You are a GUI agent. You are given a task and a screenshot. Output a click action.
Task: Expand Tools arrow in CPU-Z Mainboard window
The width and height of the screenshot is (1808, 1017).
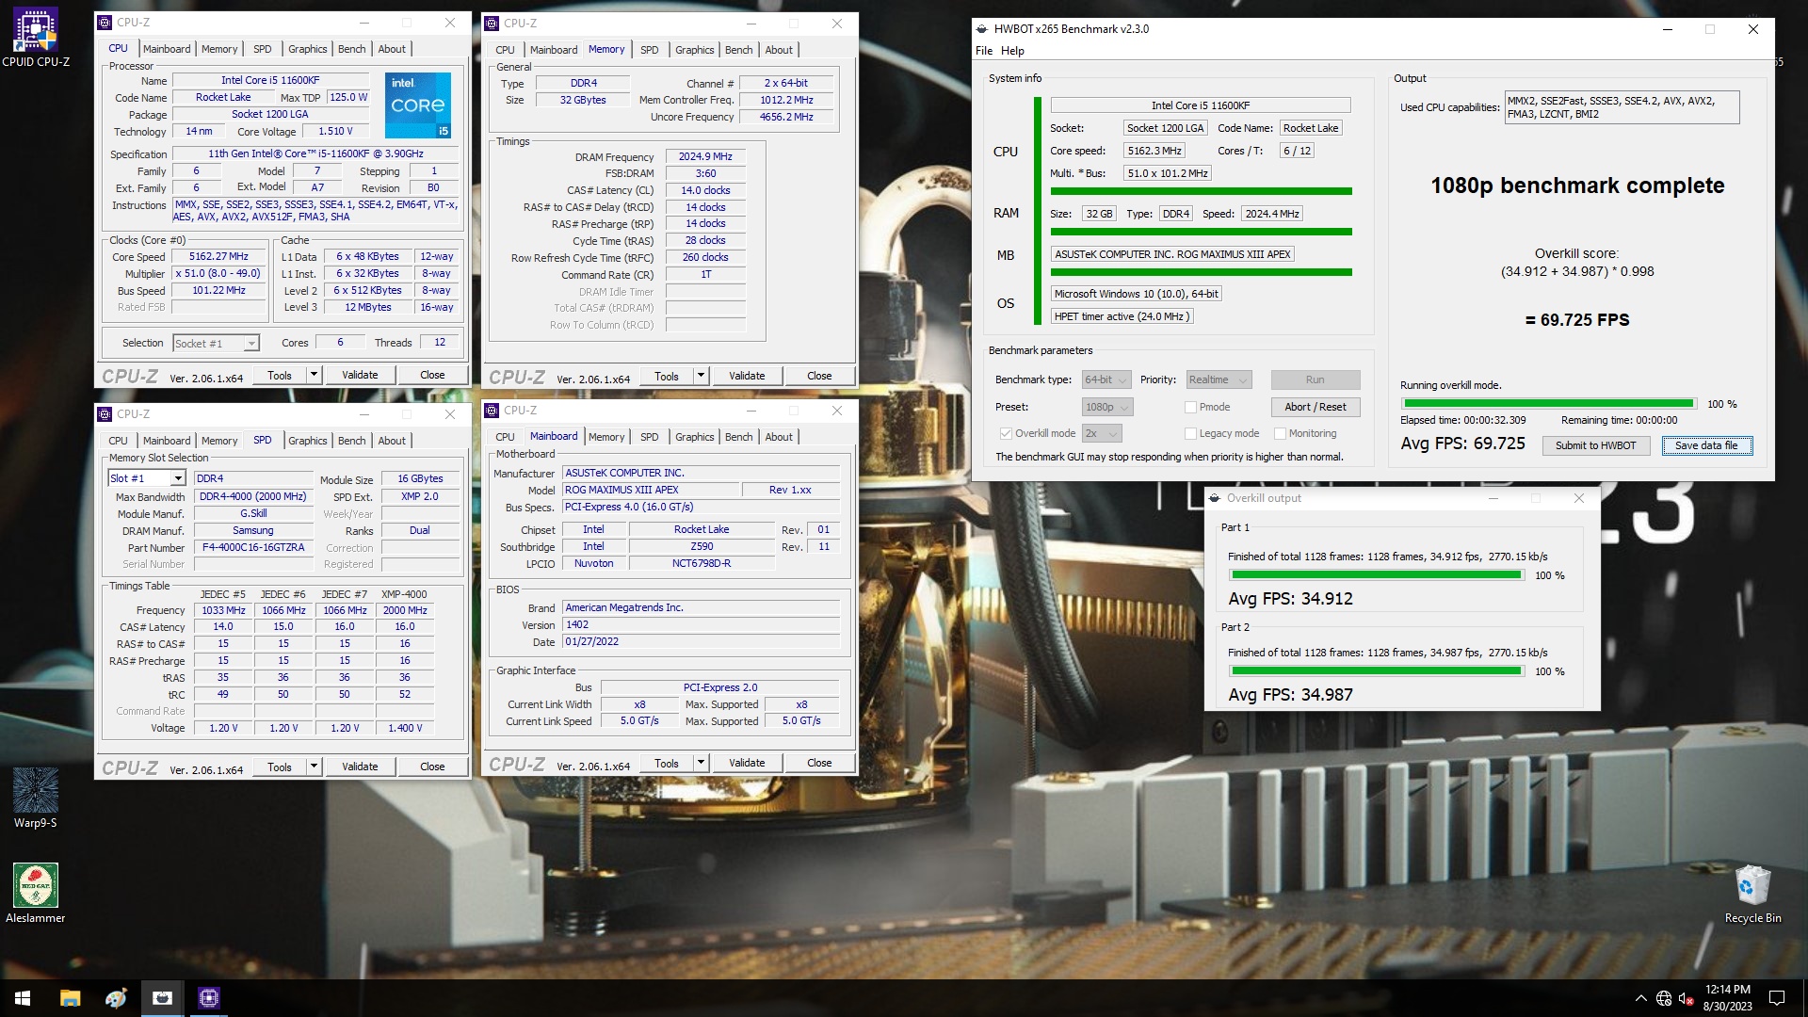pos(701,763)
